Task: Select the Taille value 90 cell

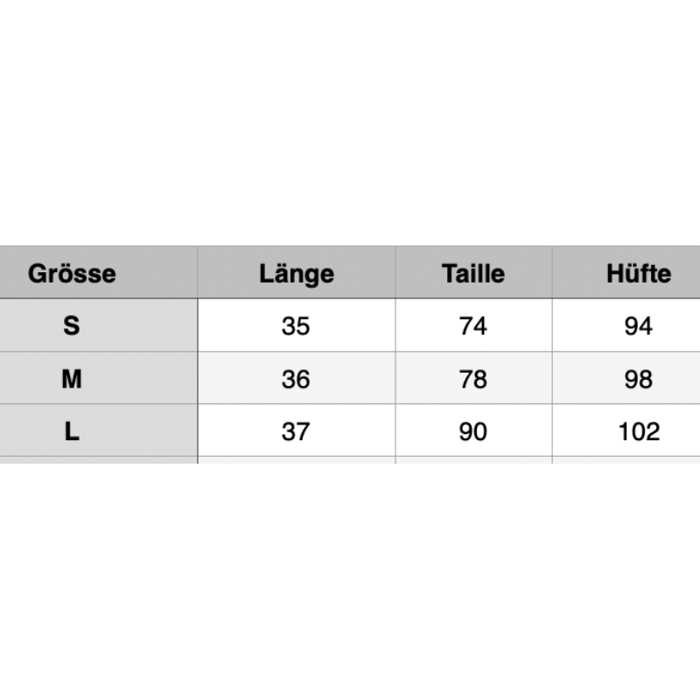Action: pos(473,431)
